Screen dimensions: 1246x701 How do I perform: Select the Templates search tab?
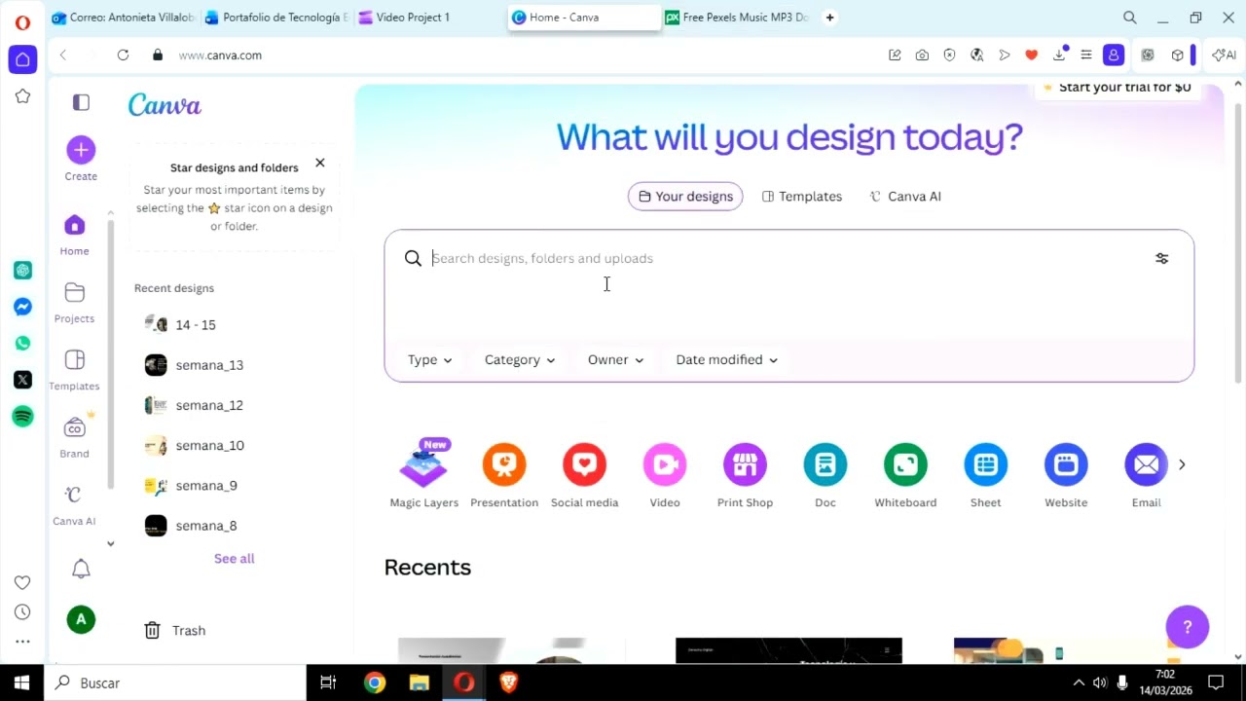pos(802,197)
